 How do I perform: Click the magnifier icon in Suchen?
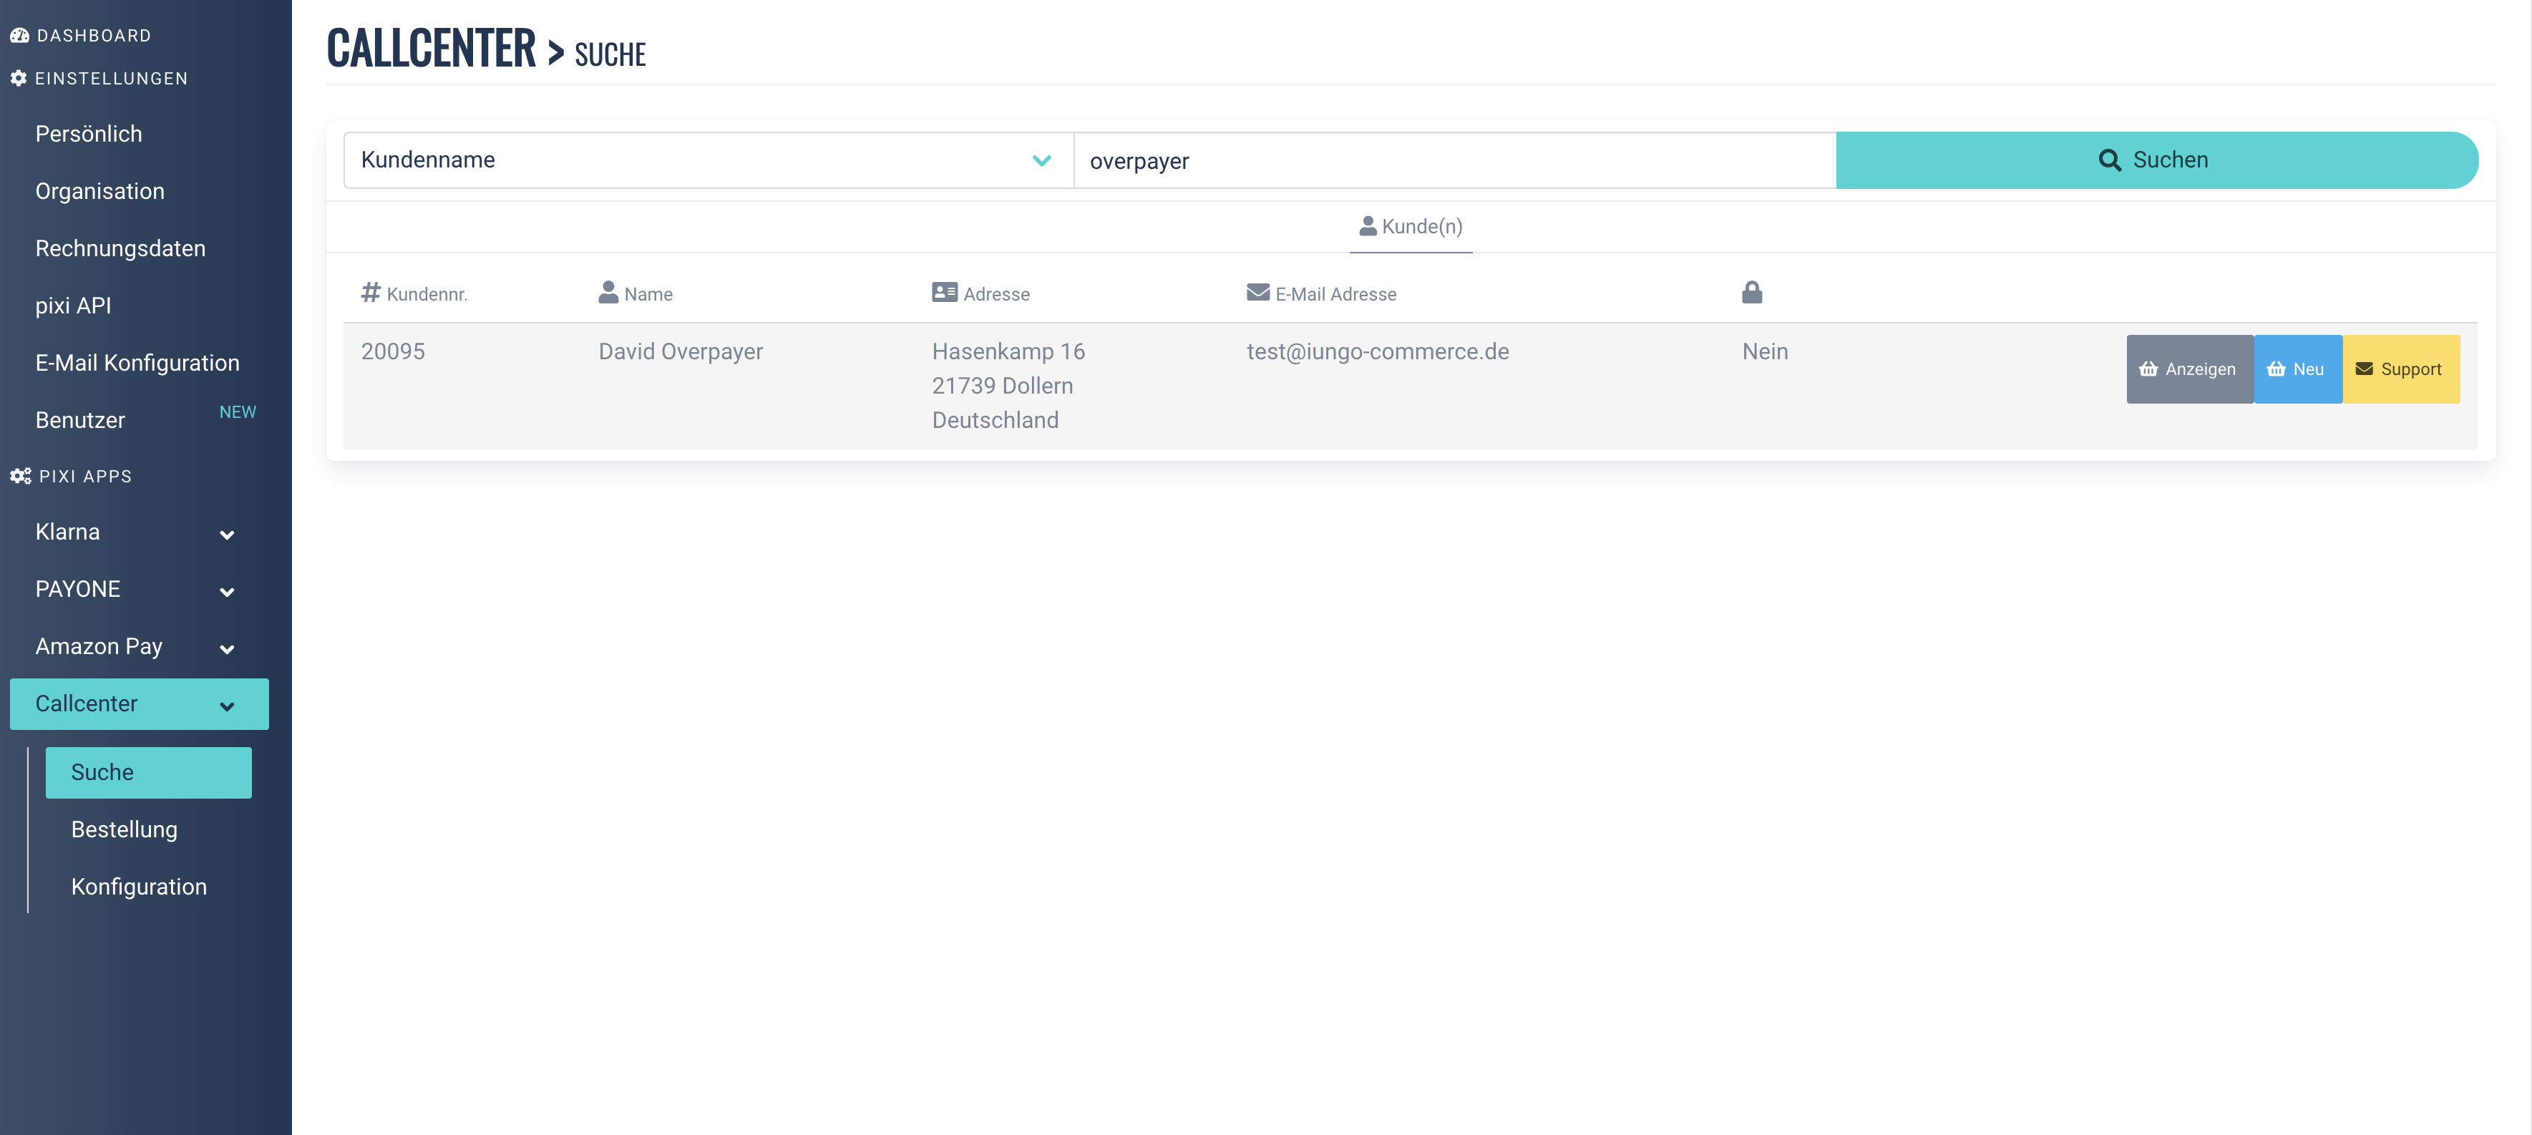pyautogui.click(x=2109, y=160)
